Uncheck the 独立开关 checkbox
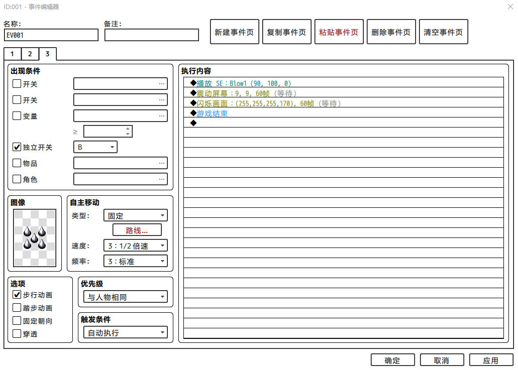Image resolution: width=518 pixels, height=370 pixels. [17, 147]
